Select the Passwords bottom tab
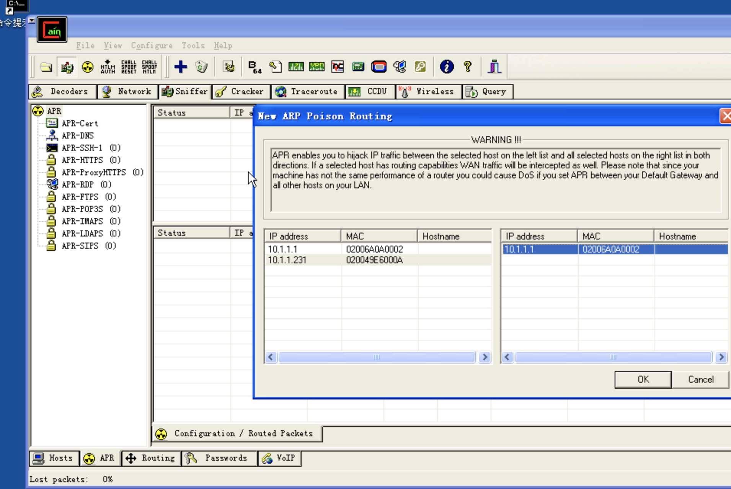This screenshot has width=731, height=489. click(x=219, y=458)
